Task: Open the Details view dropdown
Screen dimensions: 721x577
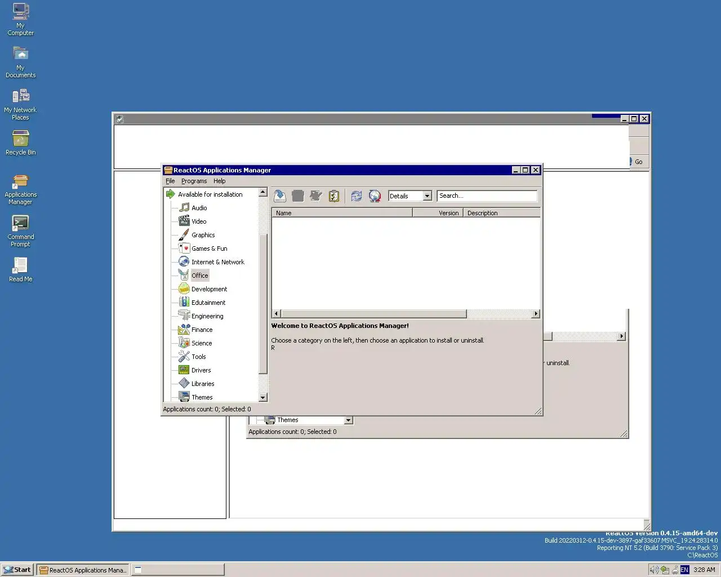Action: (x=427, y=196)
